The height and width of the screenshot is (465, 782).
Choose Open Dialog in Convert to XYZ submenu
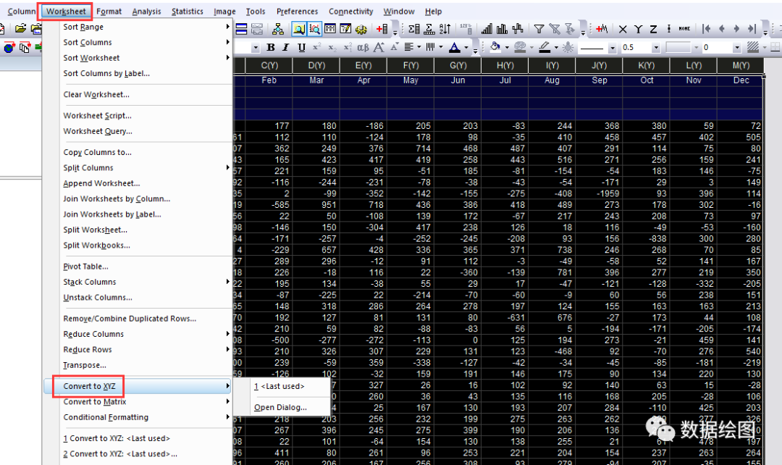click(280, 407)
